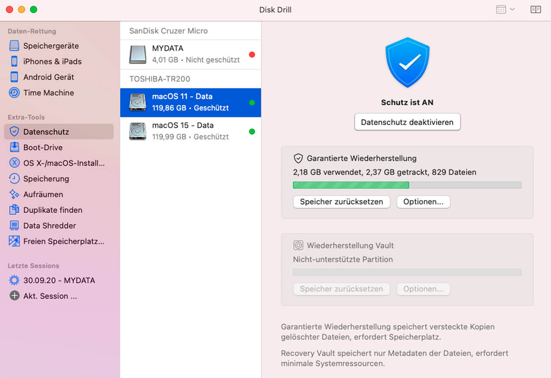Open the Freien Speicherplatz... icon

pos(14,242)
